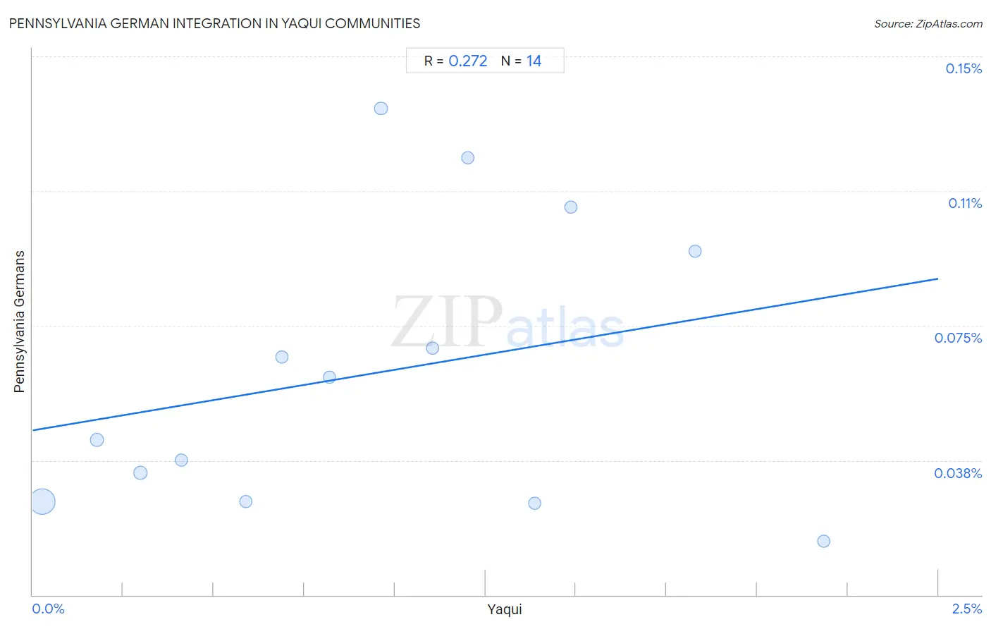The height and width of the screenshot is (629, 991).
Task: Select data point sitting on the trend line
Action: [x=329, y=377]
